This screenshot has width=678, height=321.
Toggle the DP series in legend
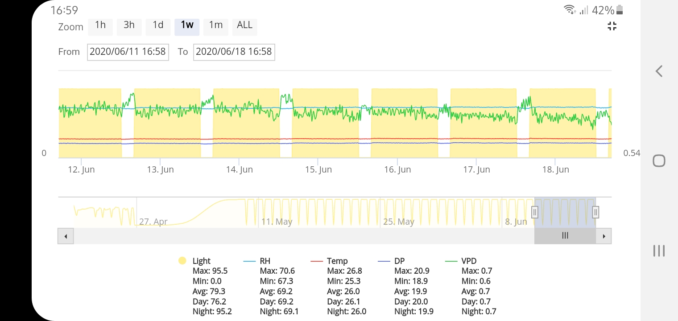[400, 261]
